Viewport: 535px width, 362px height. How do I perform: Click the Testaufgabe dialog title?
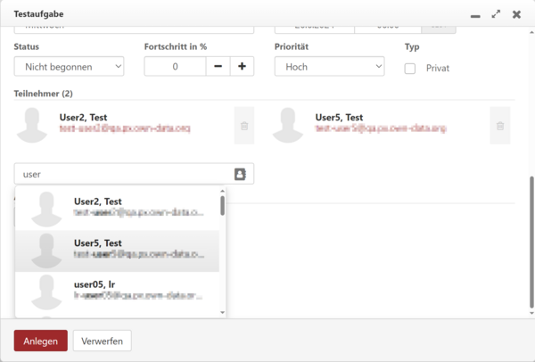click(x=38, y=14)
